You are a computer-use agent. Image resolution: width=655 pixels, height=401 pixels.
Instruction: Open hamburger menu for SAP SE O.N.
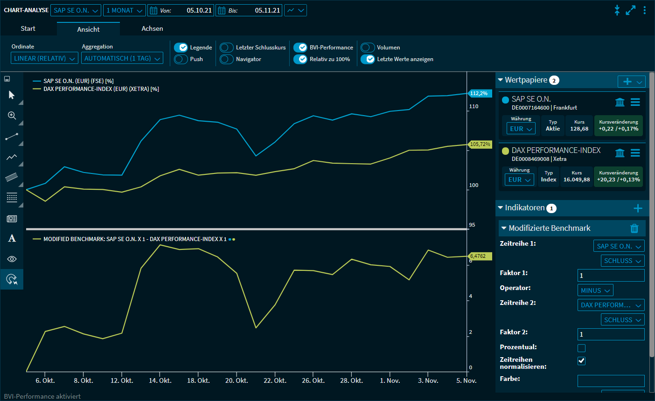[635, 102]
